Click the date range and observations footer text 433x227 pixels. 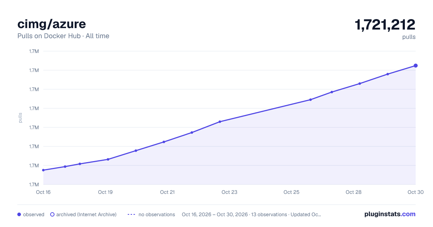(252, 214)
